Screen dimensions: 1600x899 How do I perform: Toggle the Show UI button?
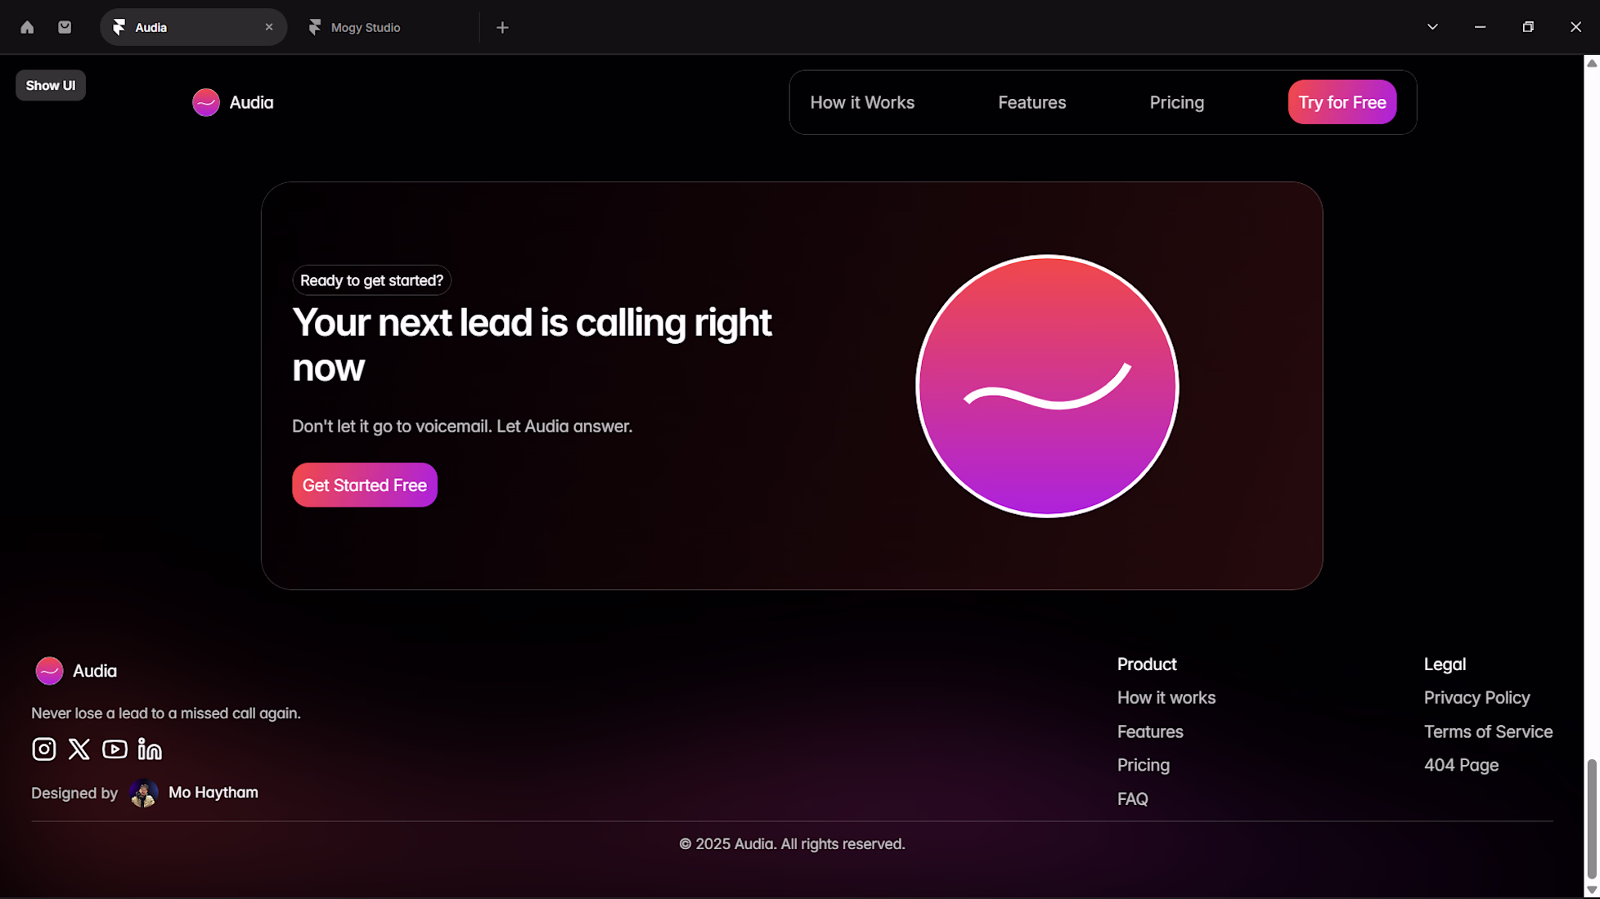click(51, 86)
